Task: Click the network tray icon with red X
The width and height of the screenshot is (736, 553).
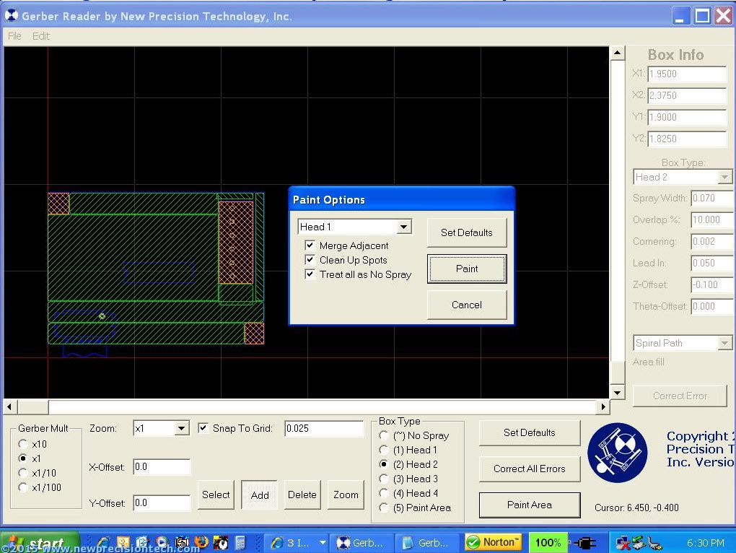Action: coord(623,543)
